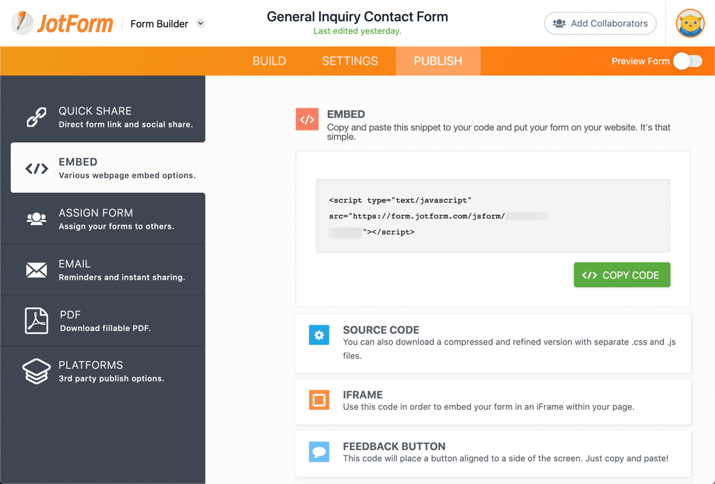715x484 pixels.
Task: Click the Assign Form people icon
Action: pos(37,219)
